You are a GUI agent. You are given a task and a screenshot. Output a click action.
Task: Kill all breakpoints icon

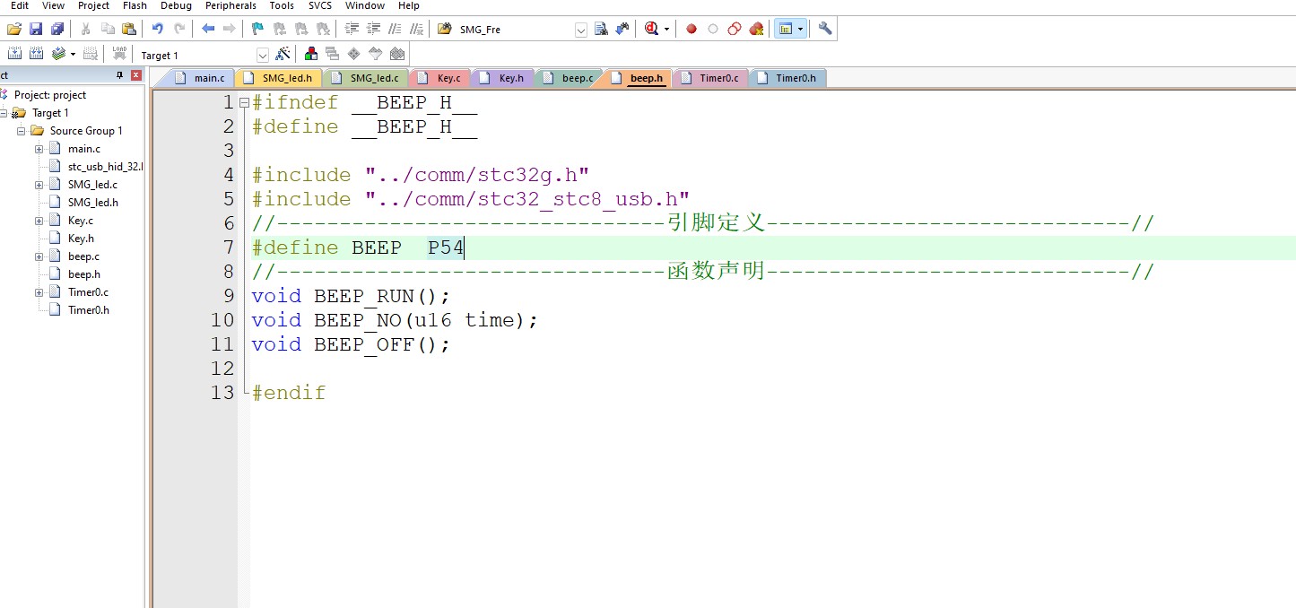coord(756,29)
